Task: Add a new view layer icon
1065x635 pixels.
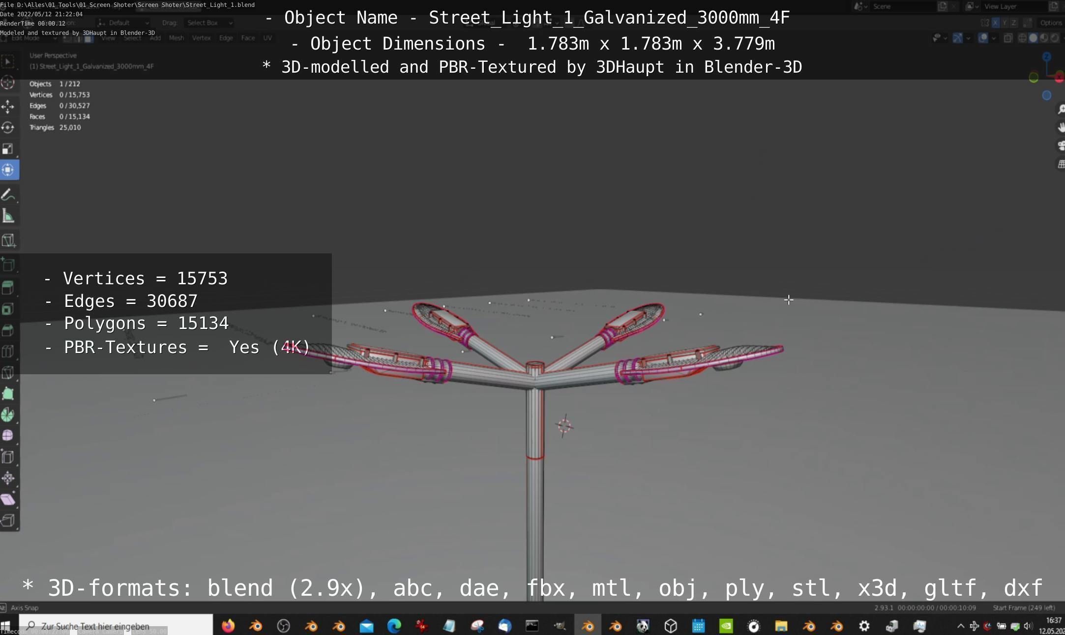Action: click(1053, 6)
